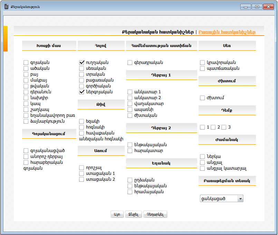This screenshot has height=235, width=278.
Task: Check the անկատար 2 checkbox
Action: tap(130, 98)
